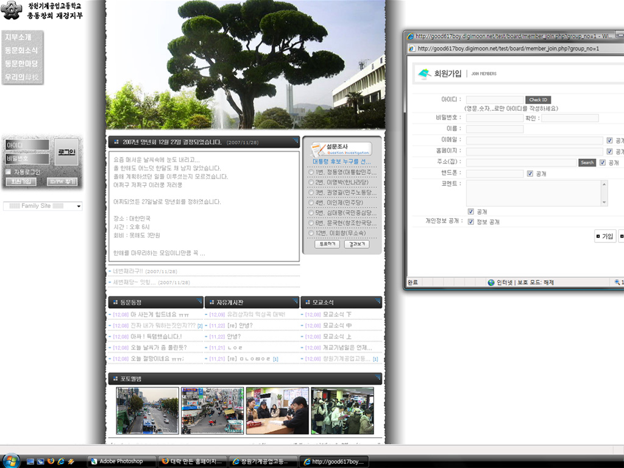Open the 모교소식 board header
Screen dimensions: 624x468
click(x=341, y=302)
